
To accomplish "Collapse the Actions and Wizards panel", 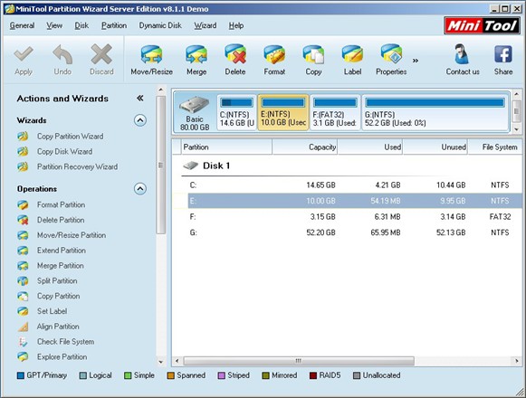I will pos(140,98).
